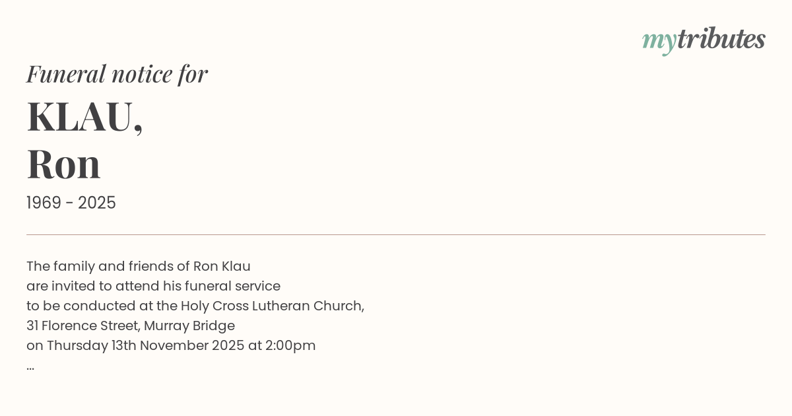792x416 pixels.
Task: Click the year 2025 in the service date line
Action: tap(228, 346)
